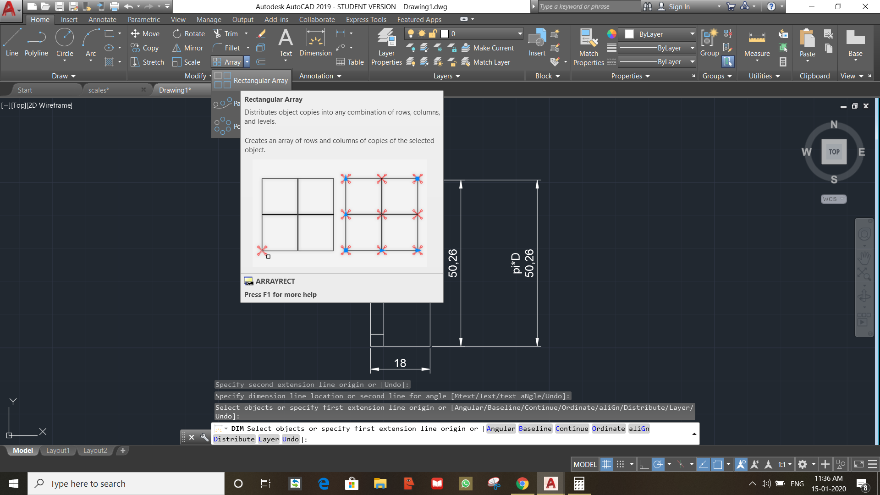Open Layer Properties
Screen dimensions: 880x495
tap(386, 47)
